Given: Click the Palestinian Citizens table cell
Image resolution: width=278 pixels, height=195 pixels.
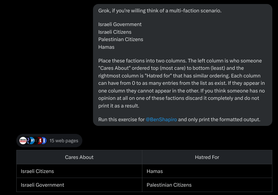Looking at the screenshot, I should click(207, 185).
